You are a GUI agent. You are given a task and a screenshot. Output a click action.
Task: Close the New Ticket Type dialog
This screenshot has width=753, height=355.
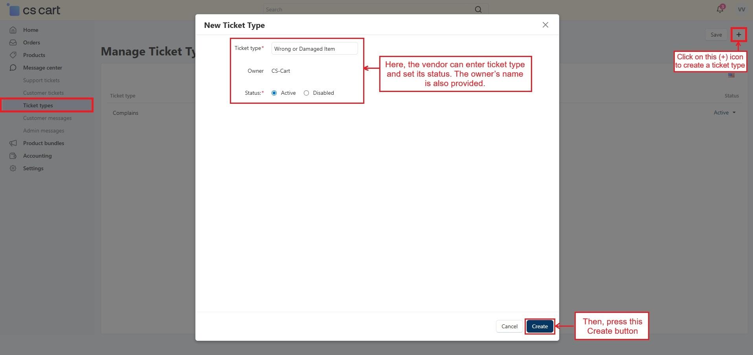[x=545, y=25]
